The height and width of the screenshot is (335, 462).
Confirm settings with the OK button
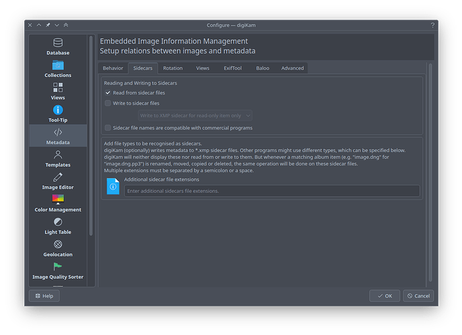pyautogui.click(x=385, y=296)
